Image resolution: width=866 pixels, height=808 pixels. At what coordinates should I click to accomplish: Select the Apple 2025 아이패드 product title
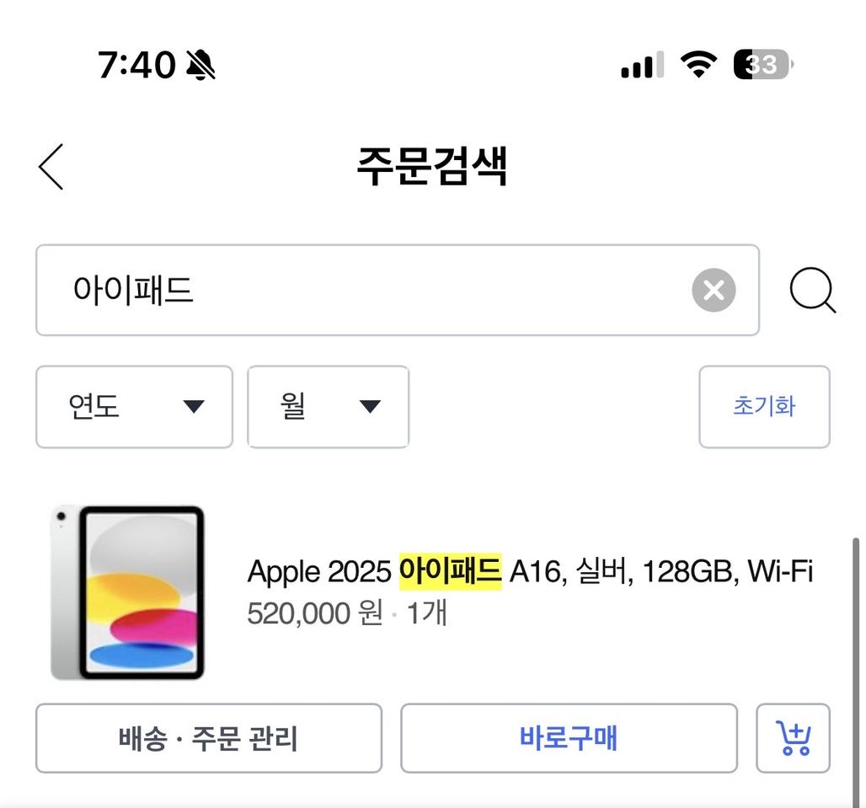point(529,571)
